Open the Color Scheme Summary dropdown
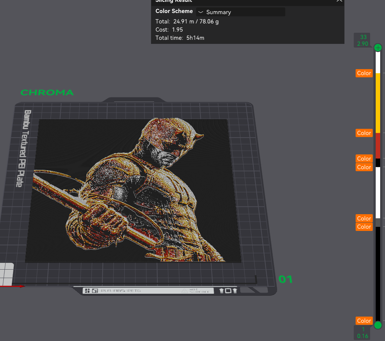 pos(240,12)
